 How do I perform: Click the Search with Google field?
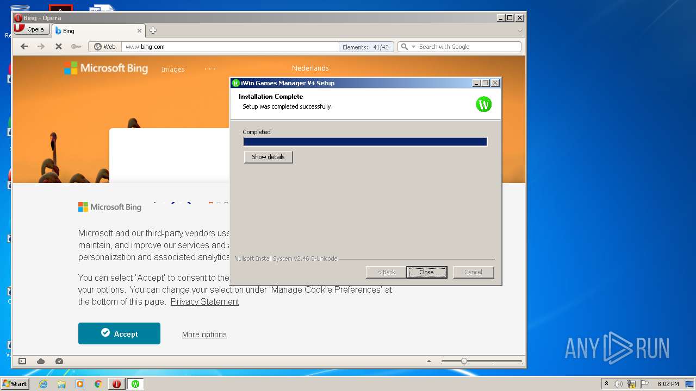tap(468, 47)
